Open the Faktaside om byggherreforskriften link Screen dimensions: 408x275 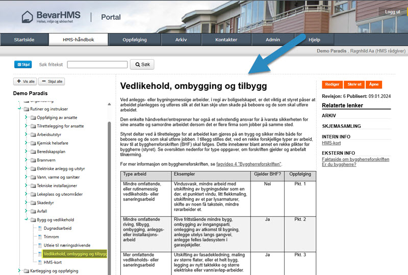pyautogui.click(x=355, y=159)
